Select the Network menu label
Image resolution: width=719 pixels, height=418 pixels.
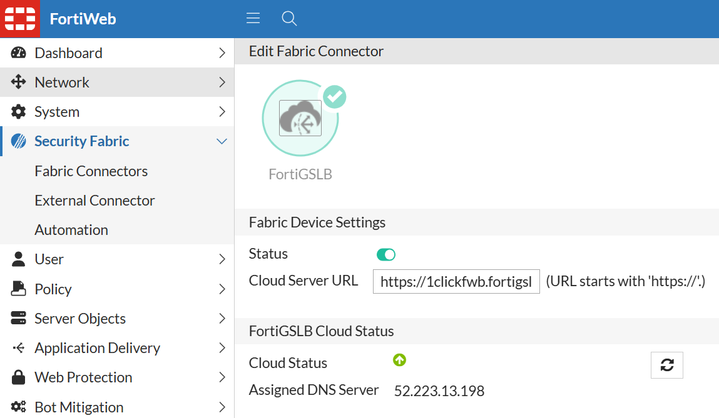pos(62,82)
